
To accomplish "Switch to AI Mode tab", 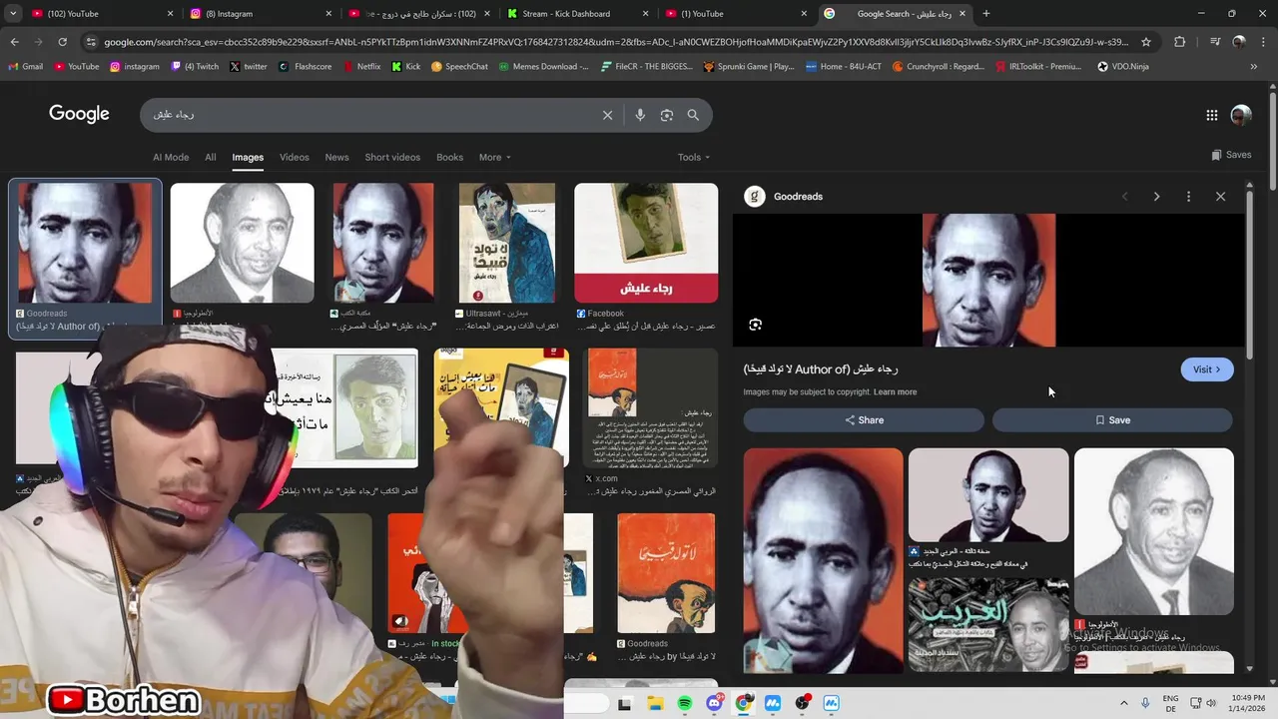I will pos(171,157).
